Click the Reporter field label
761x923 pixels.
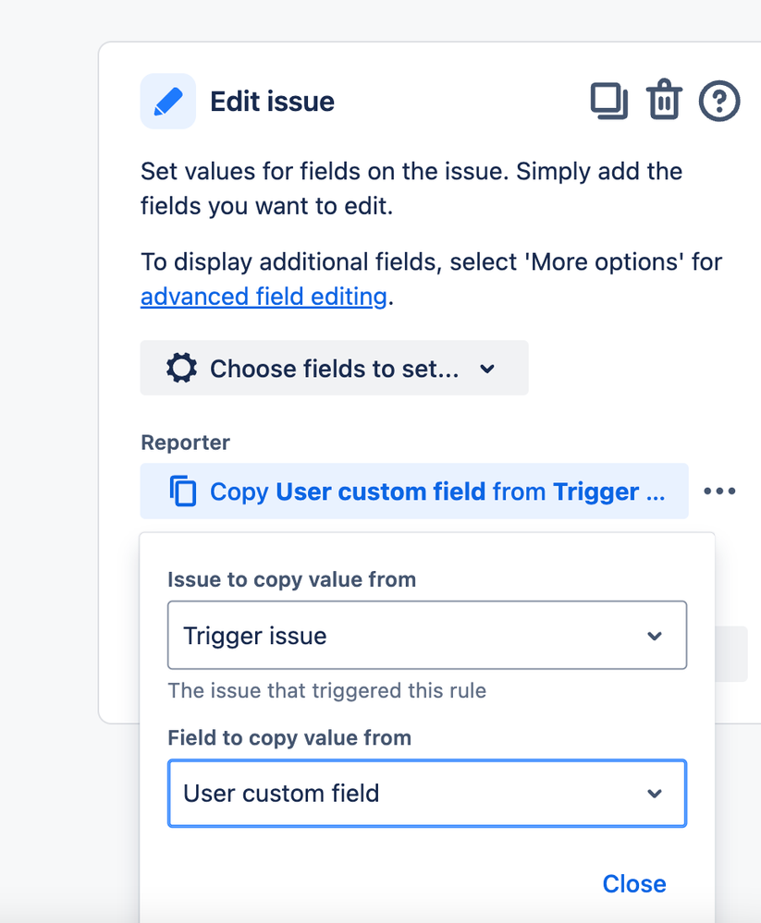[x=185, y=443]
